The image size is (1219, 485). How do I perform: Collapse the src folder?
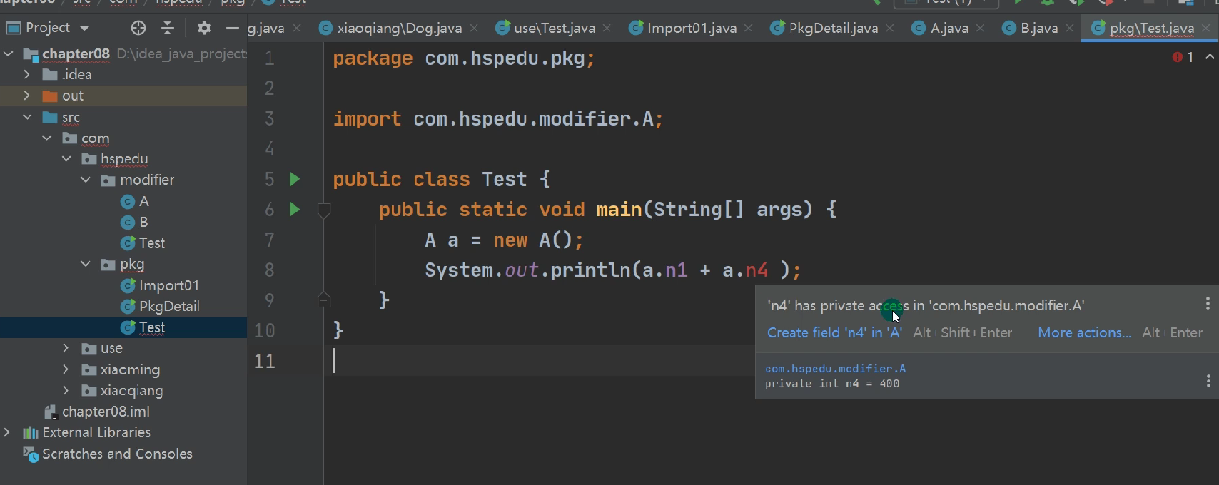pos(27,117)
